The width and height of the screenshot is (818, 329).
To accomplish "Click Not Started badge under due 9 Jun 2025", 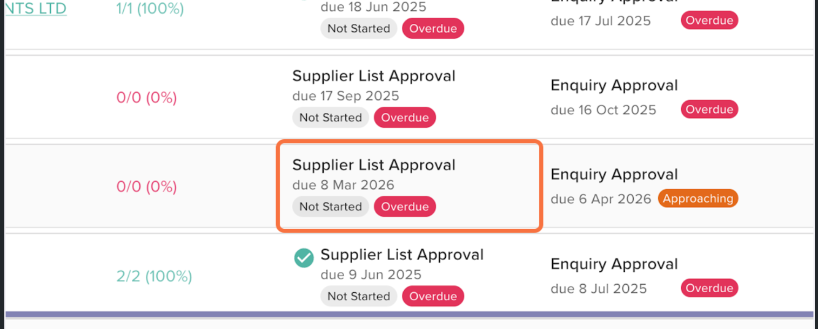I will pos(358,296).
